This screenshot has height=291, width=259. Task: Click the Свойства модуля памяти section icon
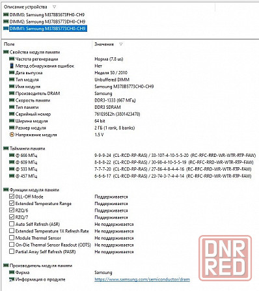click(x=6, y=52)
